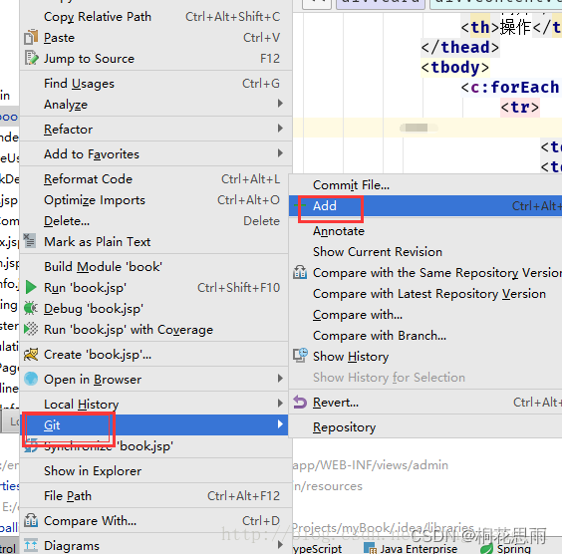
Task: Click the Jump to Source pencil icon
Action: pos(31,58)
